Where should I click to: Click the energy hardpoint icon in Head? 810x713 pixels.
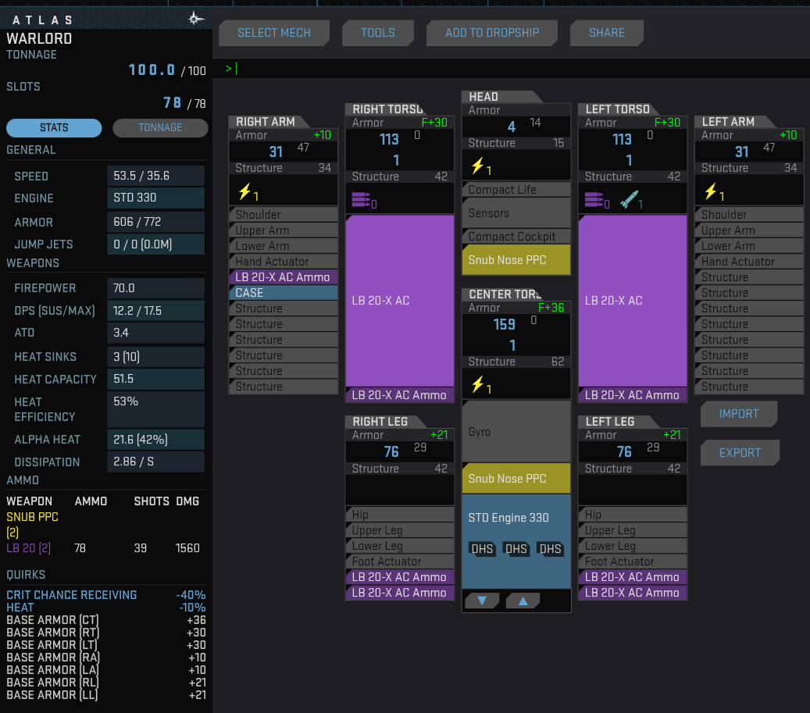pyautogui.click(x=476, y=166)
